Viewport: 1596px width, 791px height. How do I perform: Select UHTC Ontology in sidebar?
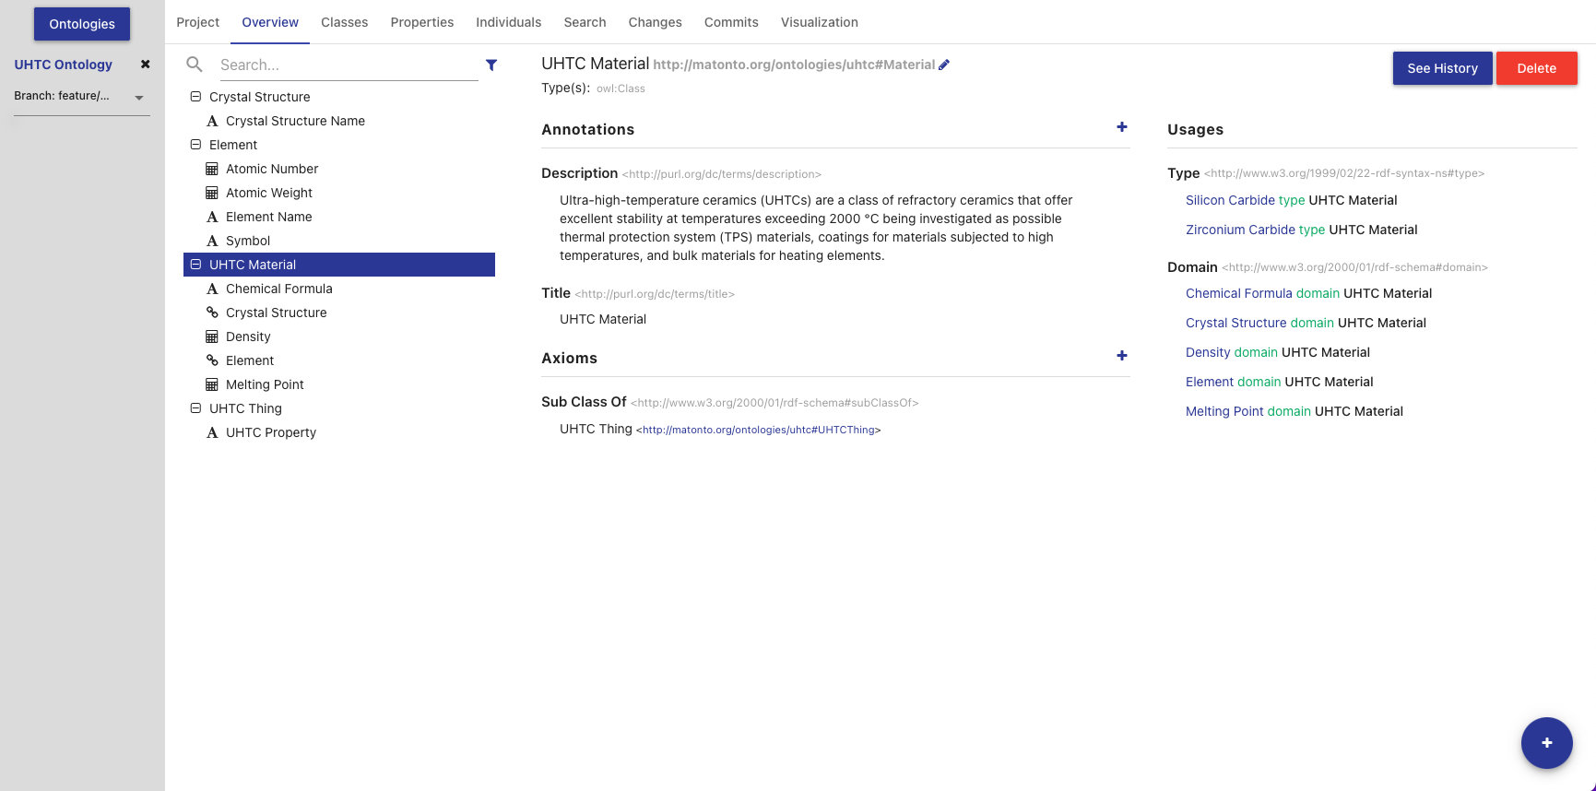click(63, 65)
